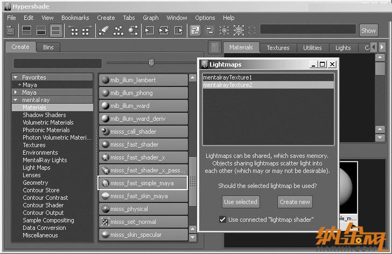Click the icon left of Materials tab

tap(215, 47)
